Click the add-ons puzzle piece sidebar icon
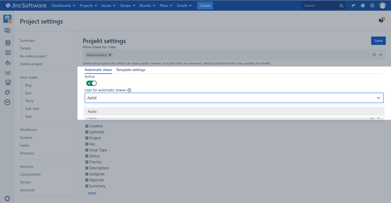Screen dimensions: 391x203 click(x=8, y=92)
